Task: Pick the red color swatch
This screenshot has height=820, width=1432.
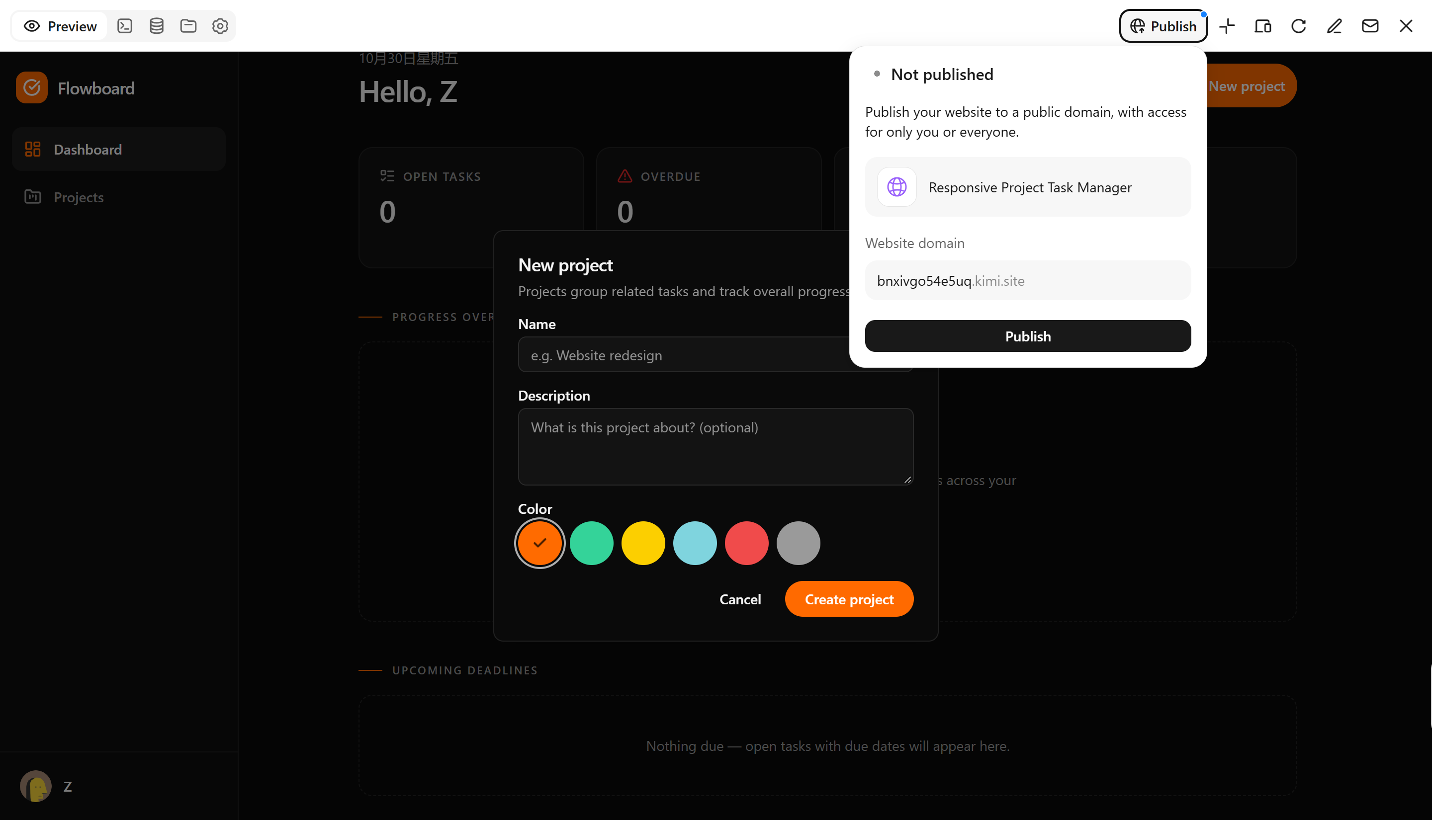Action: coord(746,544)
